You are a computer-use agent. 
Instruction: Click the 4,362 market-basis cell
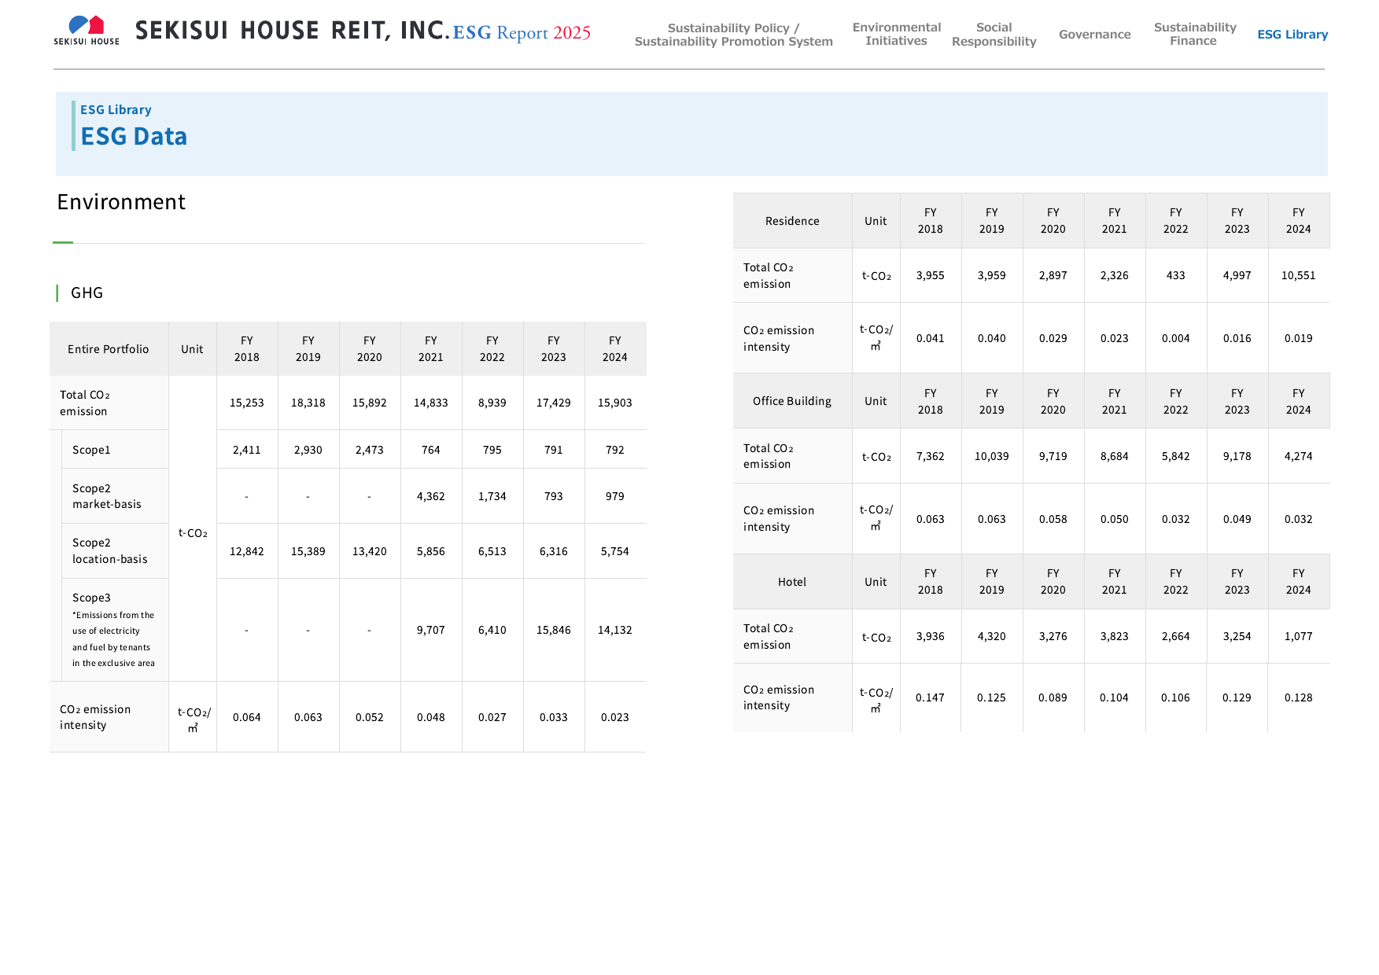pyautogui.click(x=431, y=496)
